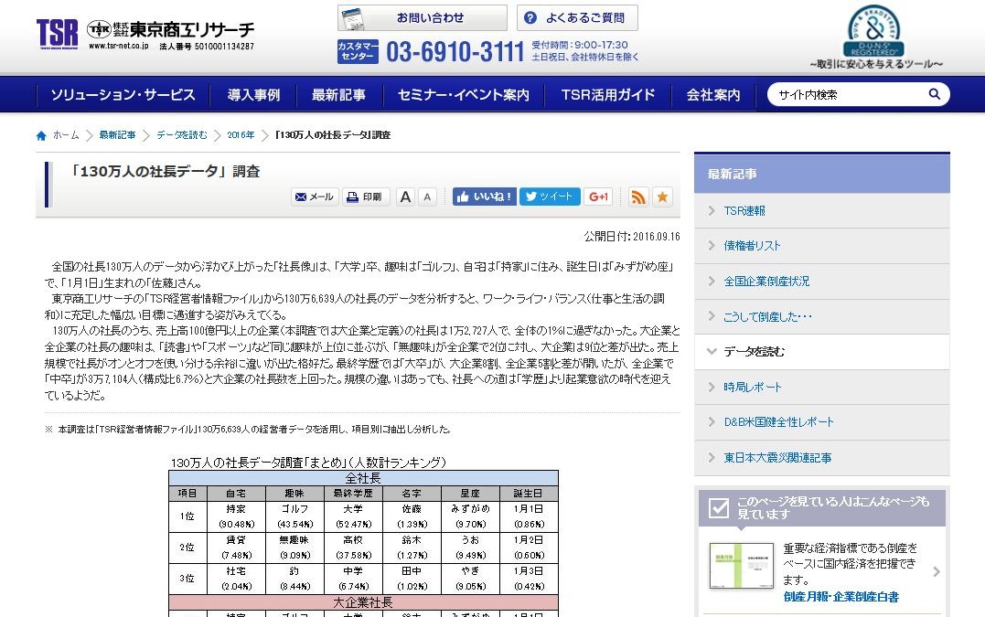Click the search magnifier icon
985x617 pixels.
point(934,93)
